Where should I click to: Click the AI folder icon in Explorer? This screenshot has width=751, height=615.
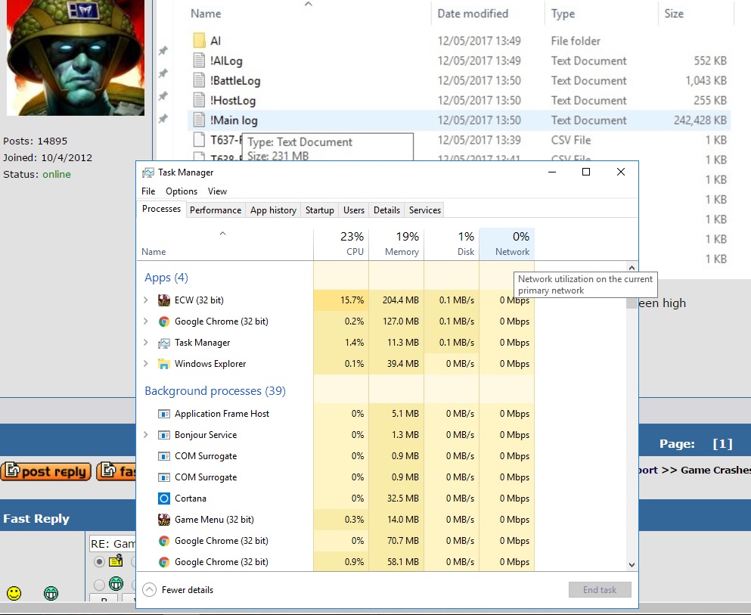199,40
